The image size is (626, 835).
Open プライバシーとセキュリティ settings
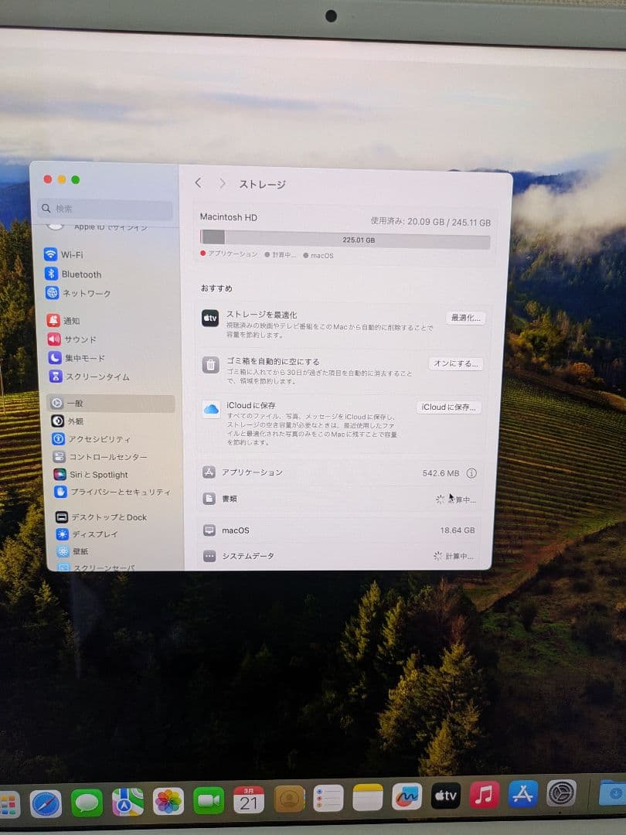(x=113, y=492)
